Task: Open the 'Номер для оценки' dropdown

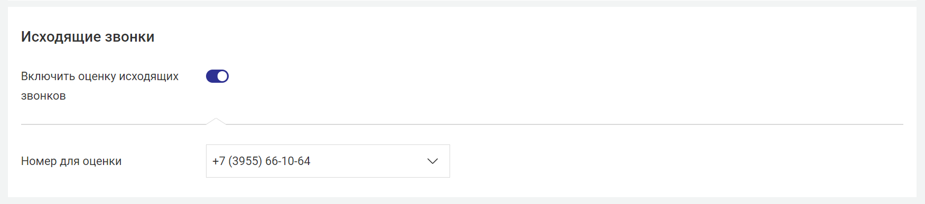Action: [x=328, y=161]
